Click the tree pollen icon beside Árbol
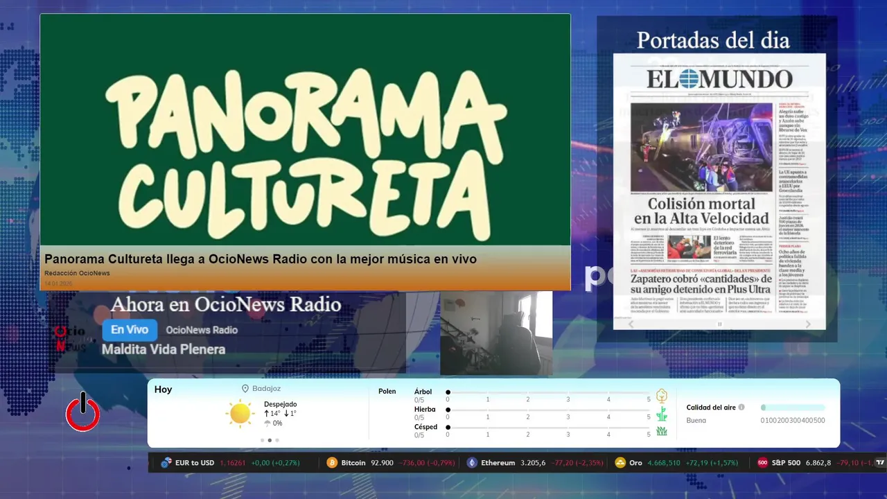887x499 pixels. point(662,396)
